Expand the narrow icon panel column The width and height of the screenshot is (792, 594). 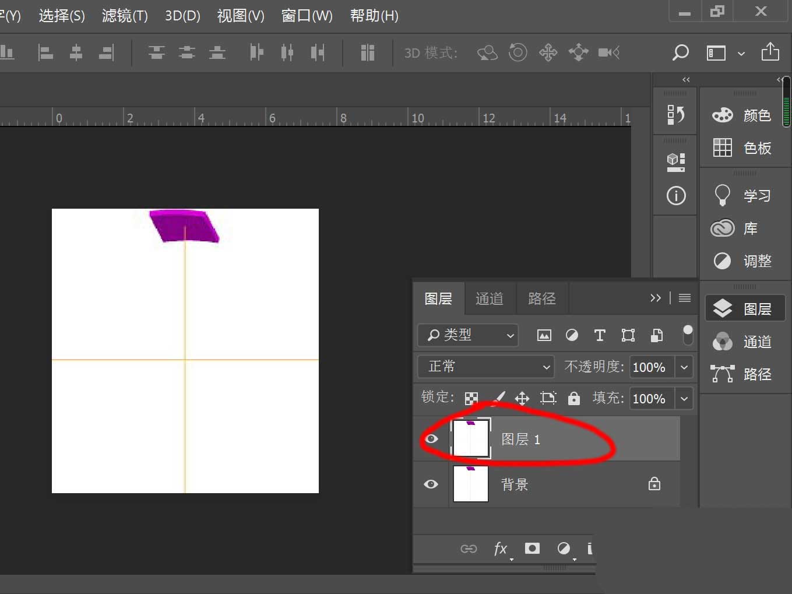(686, 79)
